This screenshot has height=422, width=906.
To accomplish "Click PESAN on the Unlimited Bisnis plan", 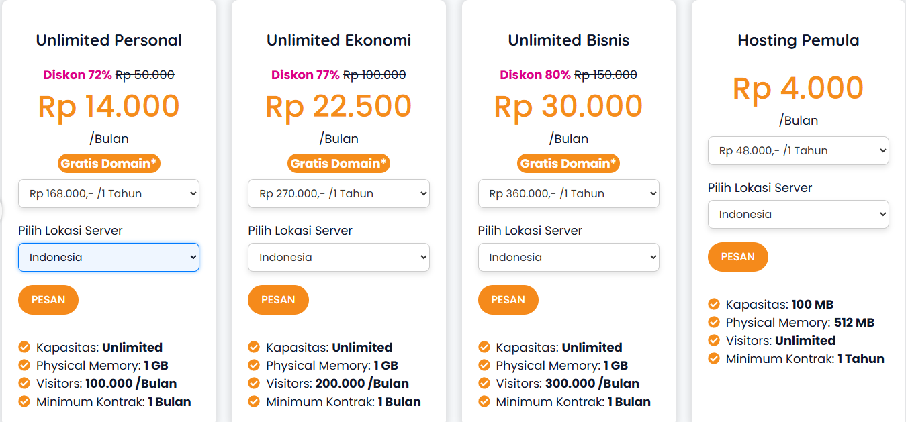I will tap(508, 300).
